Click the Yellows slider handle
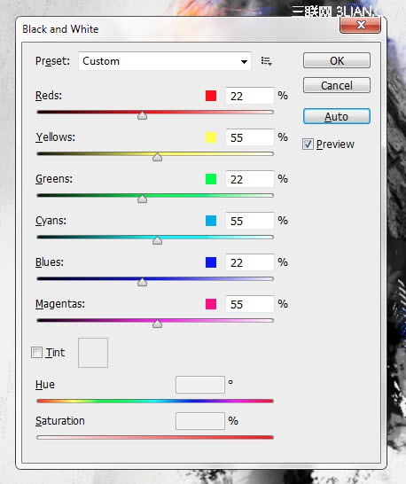This screenshot has width=406, height=484. pyautogui.click(x=157, y=157)
